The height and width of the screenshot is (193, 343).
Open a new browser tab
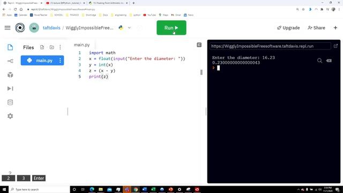point(133,3)
